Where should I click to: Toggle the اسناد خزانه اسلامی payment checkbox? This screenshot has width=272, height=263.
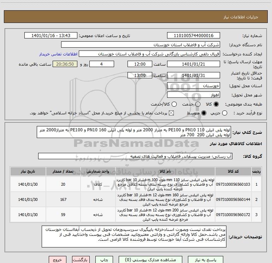coord(171,113)
